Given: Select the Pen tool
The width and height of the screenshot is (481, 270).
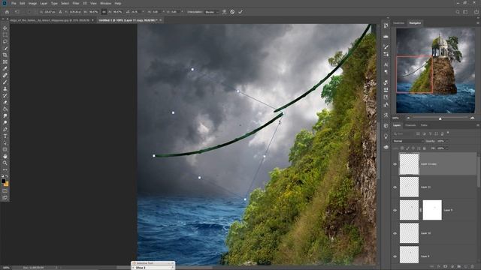Looking at the screenshot, I should (x=5, y=129).
